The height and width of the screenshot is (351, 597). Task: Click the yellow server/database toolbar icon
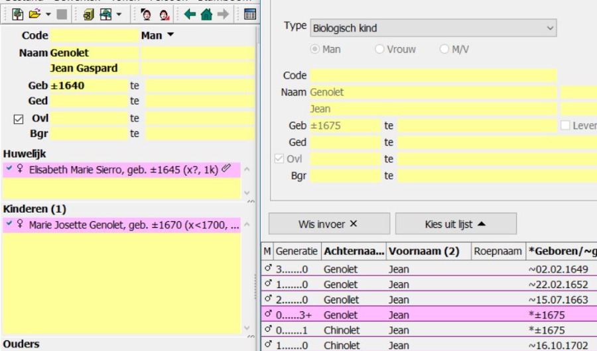88,14
